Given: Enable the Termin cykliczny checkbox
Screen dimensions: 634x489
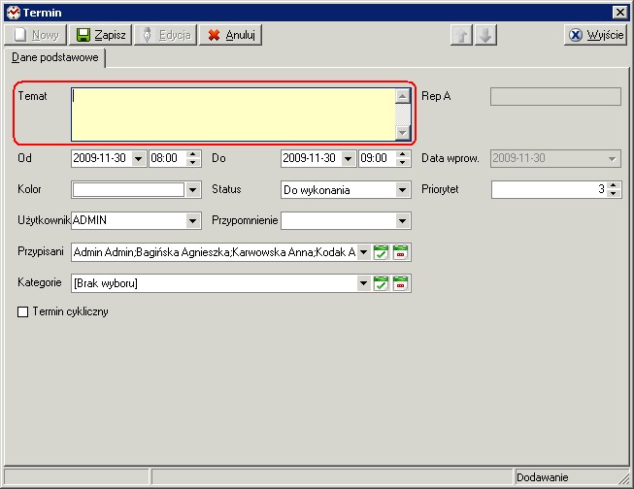Looking at the screenshot, I should (23, 312).
